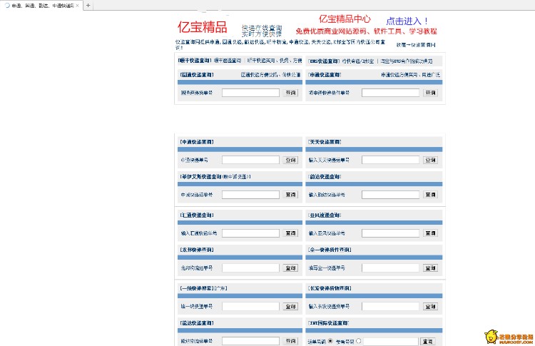Click the query button for 申通快递

pos(430,93)
